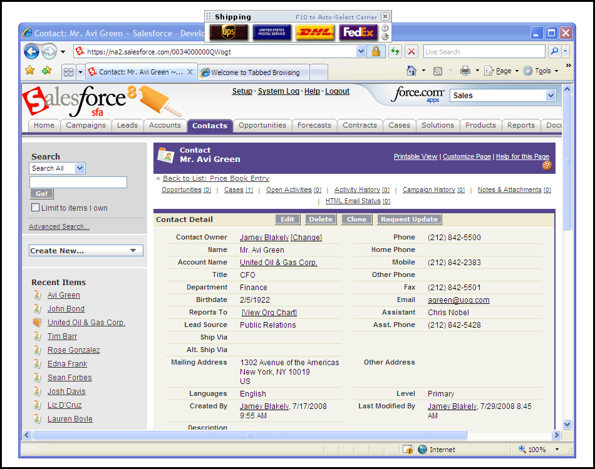Open Quick Tabs grid icon
The image size is (595, 469).
point(69,72)
